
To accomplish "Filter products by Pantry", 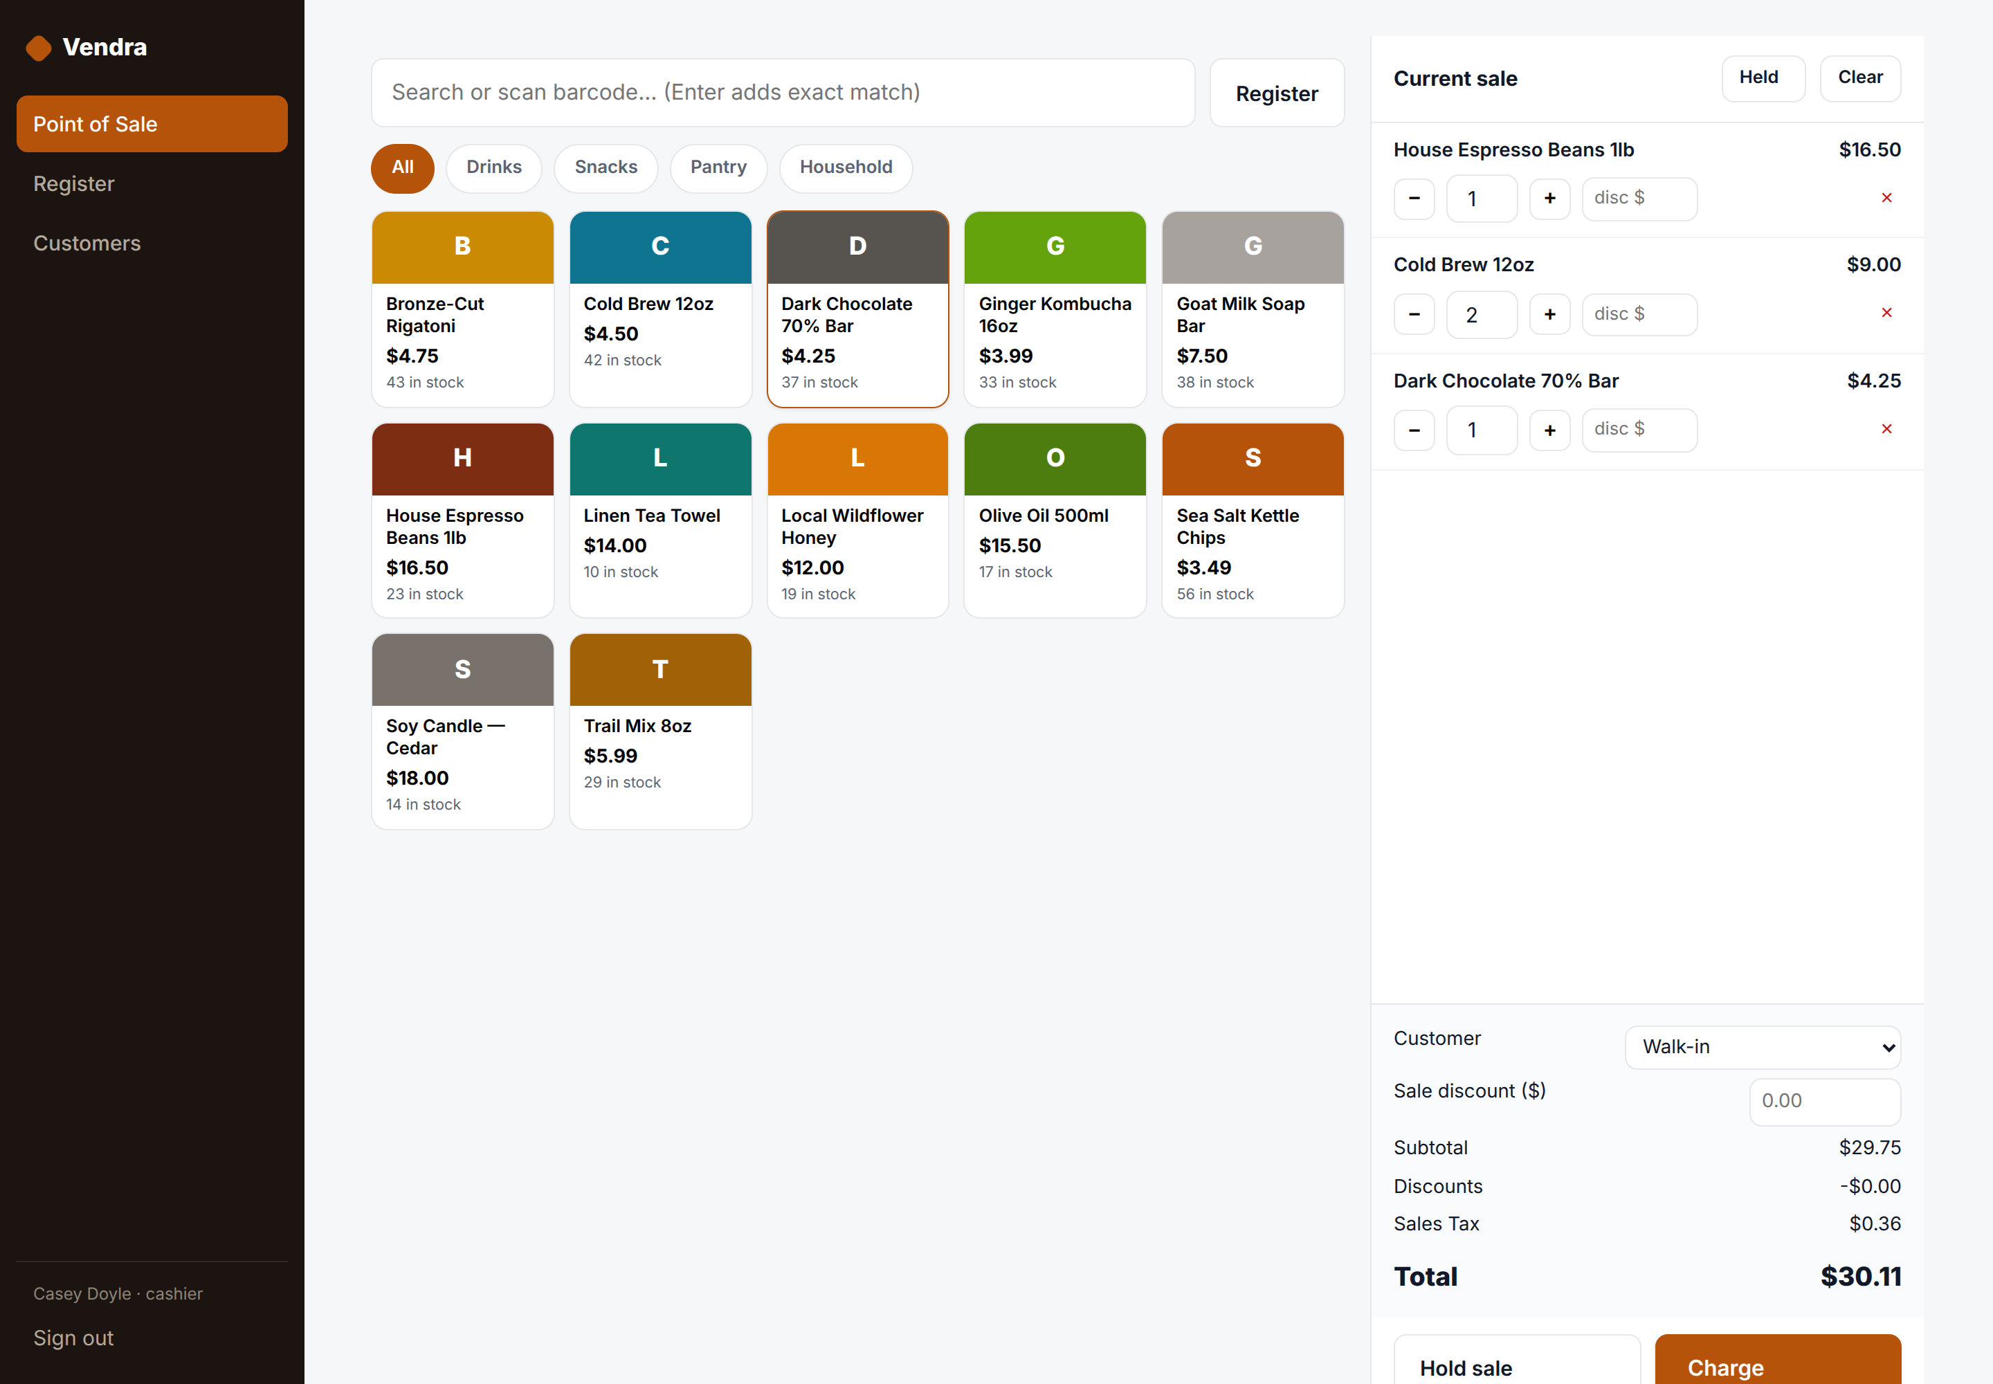I will [718, 168].
